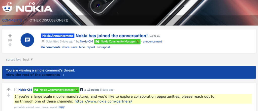Viewport: 258px width, 111px height.
Task: Click embed under the comment
Action: pos(30,107)
